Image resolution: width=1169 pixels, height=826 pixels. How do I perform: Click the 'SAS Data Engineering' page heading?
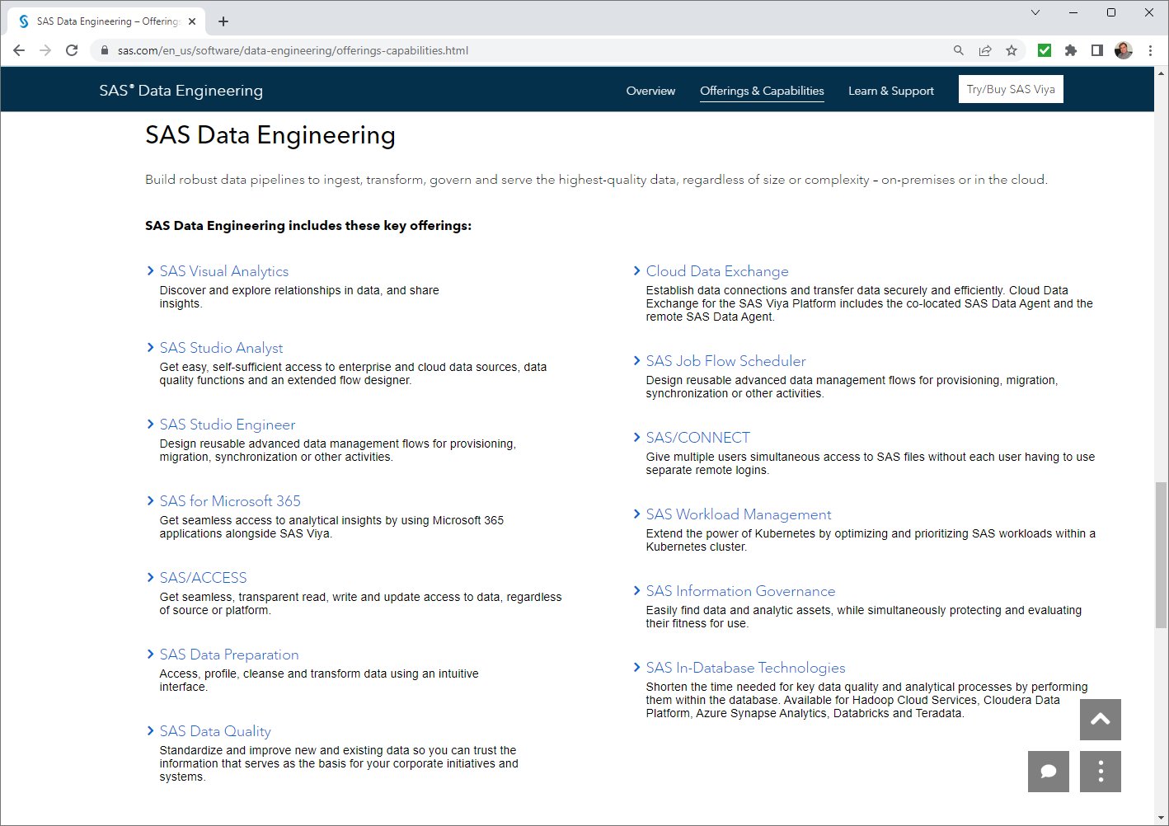(270, 135)
